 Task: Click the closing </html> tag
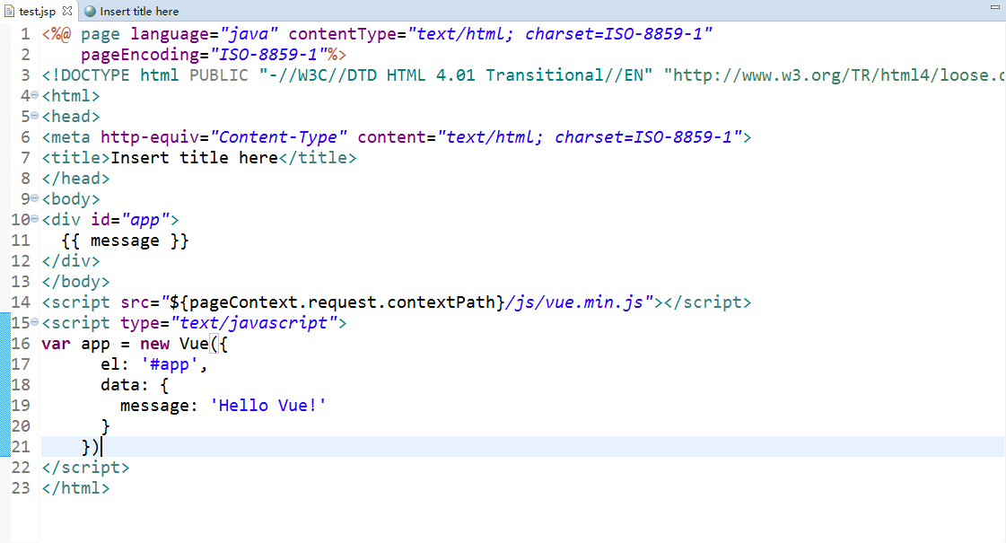[x=75, y=487]
